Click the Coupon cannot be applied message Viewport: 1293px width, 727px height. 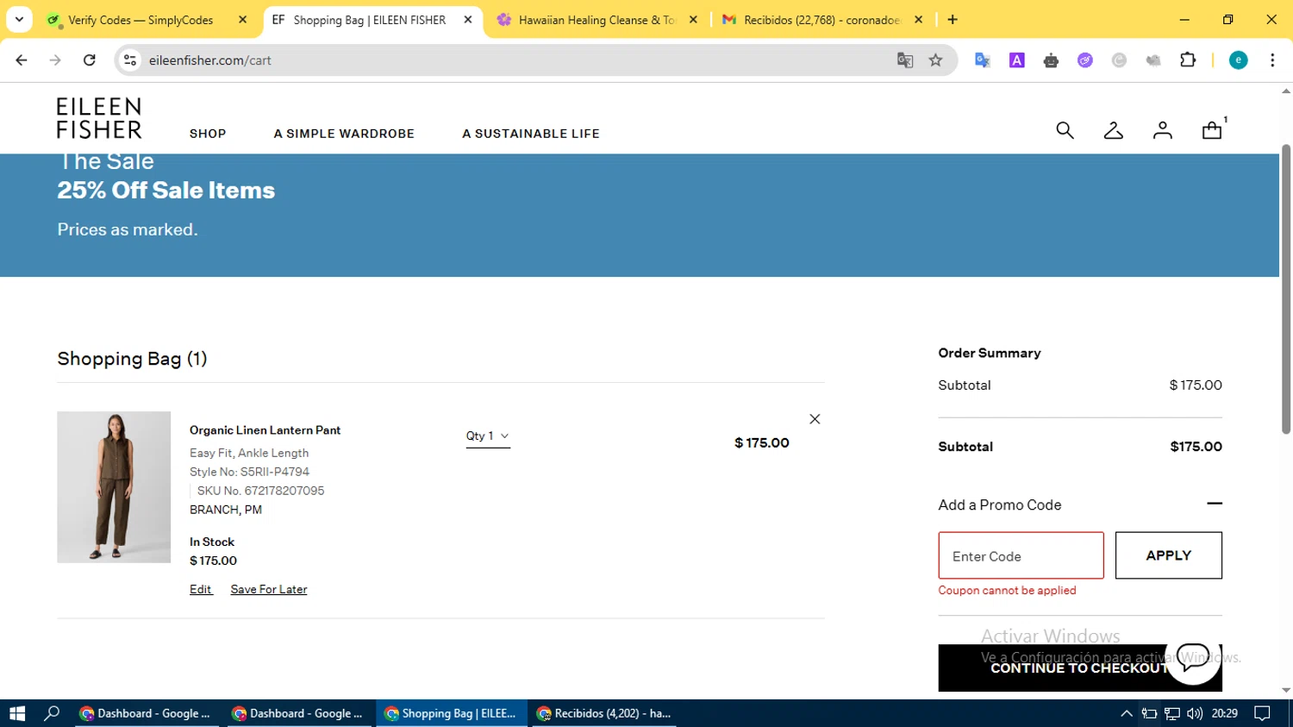[x=1007, y=591]
